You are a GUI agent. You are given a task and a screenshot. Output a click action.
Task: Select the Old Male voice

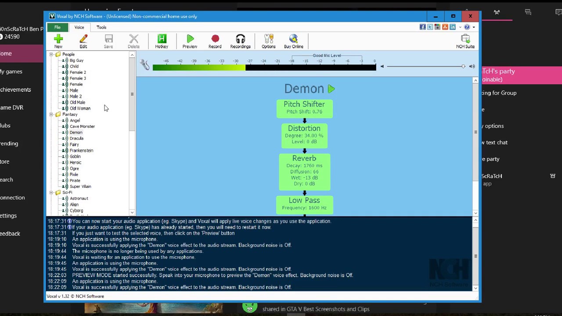point(77,103)
